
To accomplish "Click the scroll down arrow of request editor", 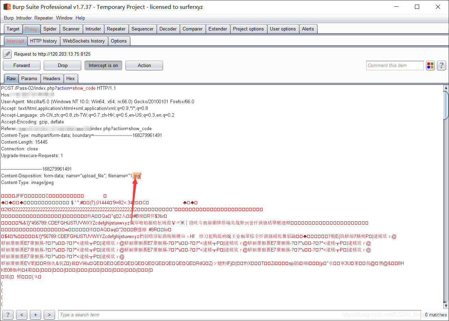I will coord(446,306).
